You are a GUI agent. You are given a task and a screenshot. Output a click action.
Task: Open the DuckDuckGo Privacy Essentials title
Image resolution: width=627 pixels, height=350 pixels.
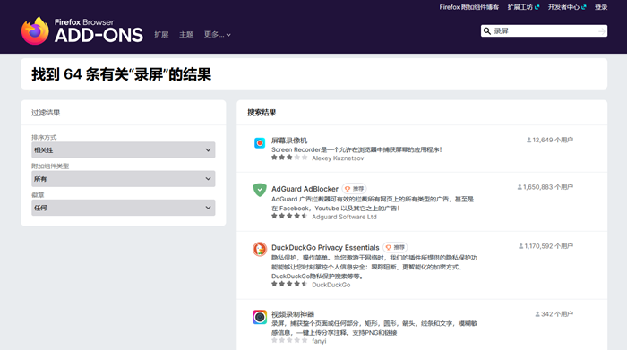pyautogui.click(x=325, y=247)
